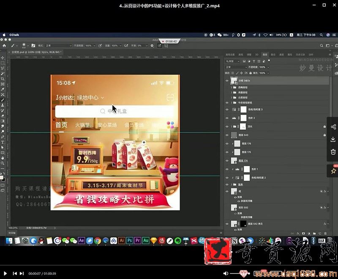The height and width of the screenshot is (279, 338).
Task: Select the Clone Stamp tool
Action: pos(3,105)
